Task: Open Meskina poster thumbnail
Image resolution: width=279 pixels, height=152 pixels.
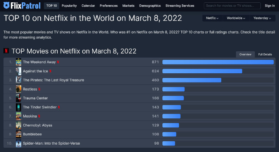Action: pyautogui.click(x=19, y=116)
